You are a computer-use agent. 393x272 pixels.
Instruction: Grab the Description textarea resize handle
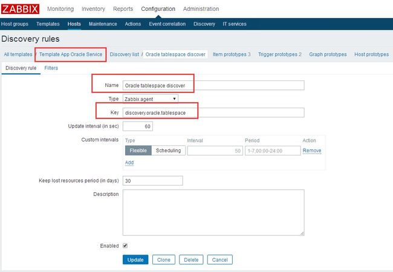(302, 233)
